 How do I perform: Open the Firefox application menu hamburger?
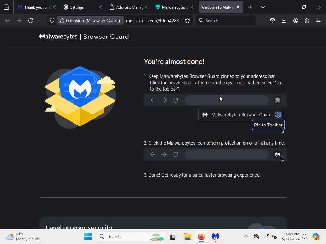(318, 20)
